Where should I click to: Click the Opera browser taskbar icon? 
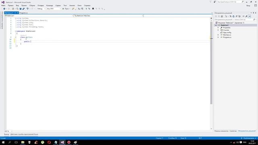click(49, 142)
